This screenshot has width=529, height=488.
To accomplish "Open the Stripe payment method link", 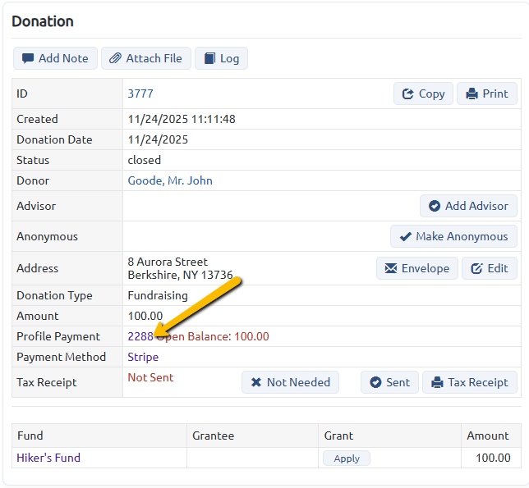I will [143, 357].
